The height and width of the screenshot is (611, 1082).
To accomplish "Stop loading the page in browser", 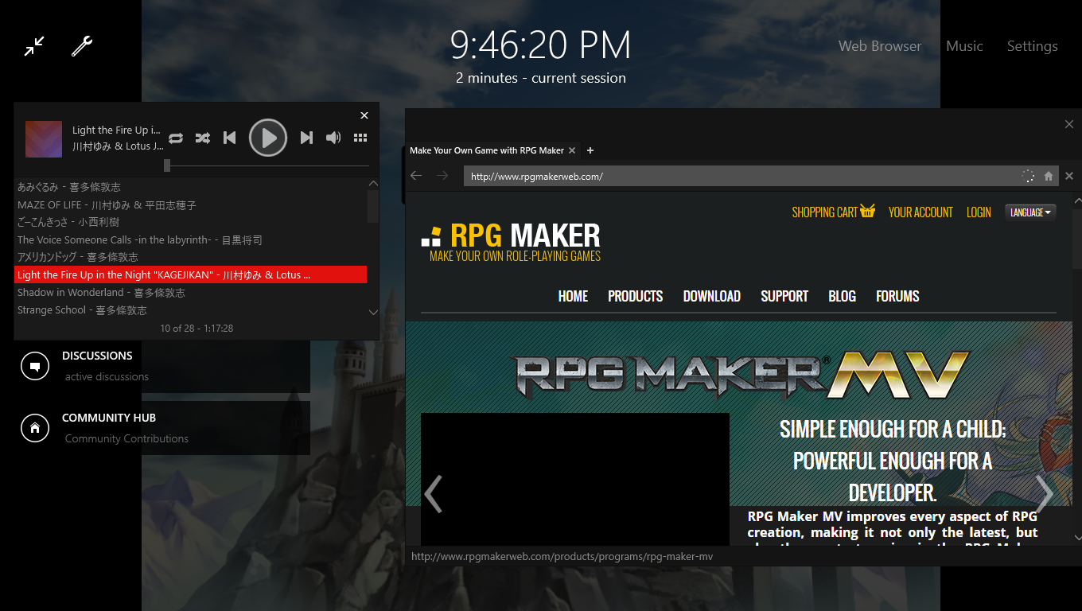I will [1069, 176].
